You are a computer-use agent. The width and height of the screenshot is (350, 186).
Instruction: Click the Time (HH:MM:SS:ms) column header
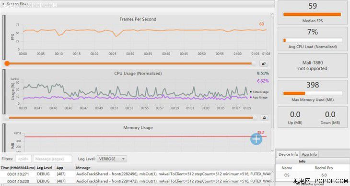tap(18, 168)
